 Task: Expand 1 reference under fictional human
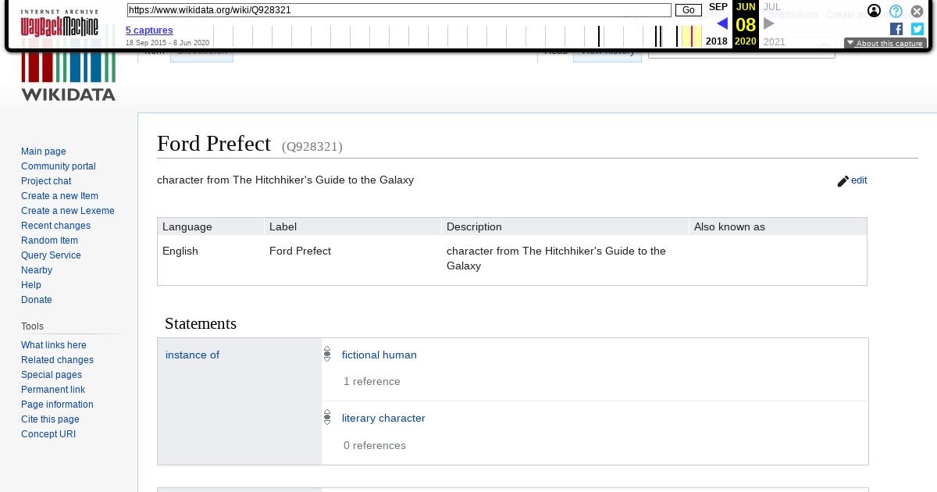coord(372,381)
